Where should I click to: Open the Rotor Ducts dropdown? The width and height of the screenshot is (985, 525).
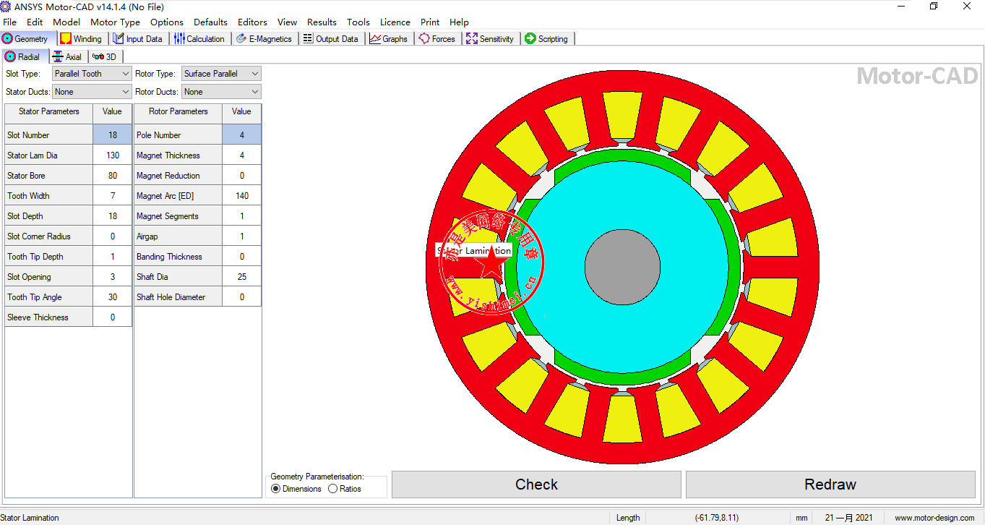click(221, 92)
